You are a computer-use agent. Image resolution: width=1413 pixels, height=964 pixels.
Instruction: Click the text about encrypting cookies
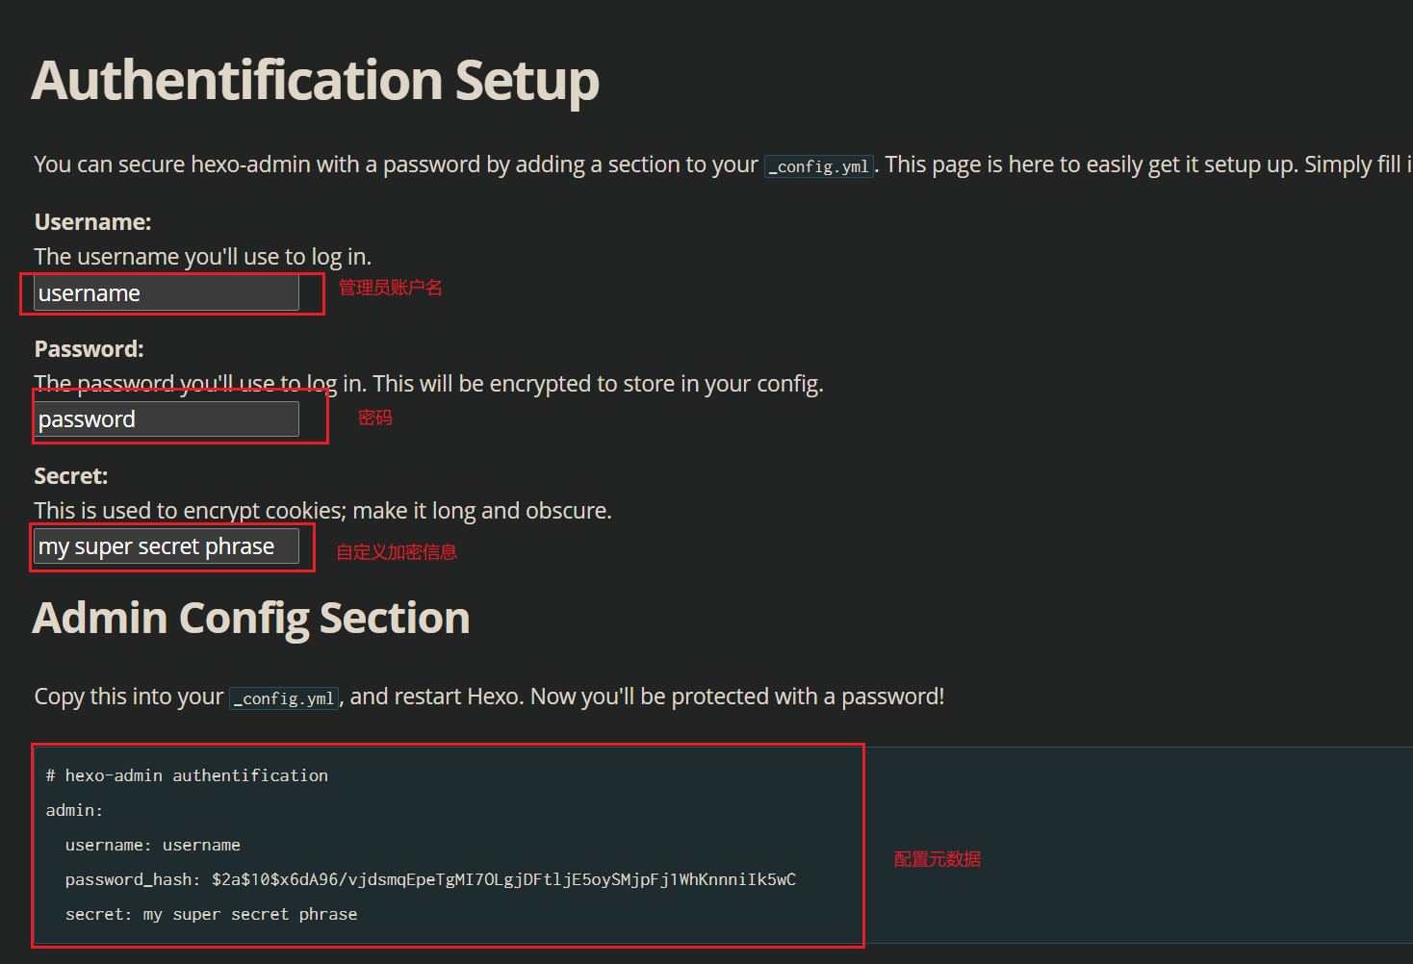point(323,511)
